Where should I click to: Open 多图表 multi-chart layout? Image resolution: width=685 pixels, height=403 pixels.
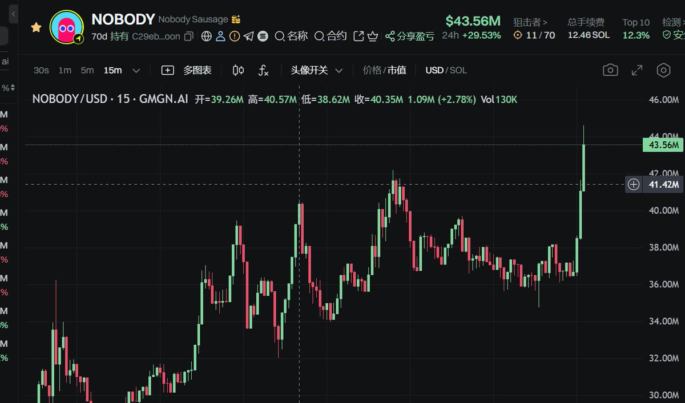coord(187,70)
